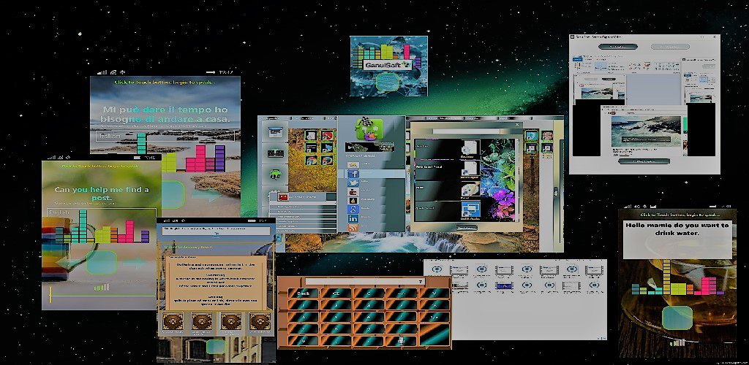
Task: Click the launcher window's right scrollbar
Action: tap(556, 191)
